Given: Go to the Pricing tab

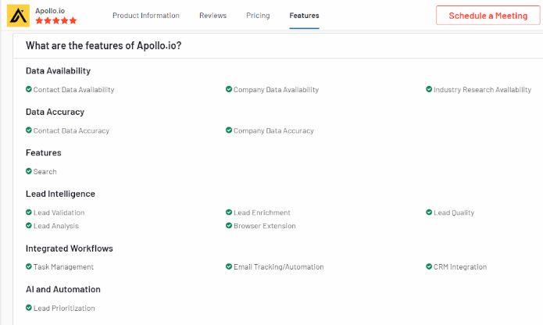Looking at the screenshot, I should 258,16.
